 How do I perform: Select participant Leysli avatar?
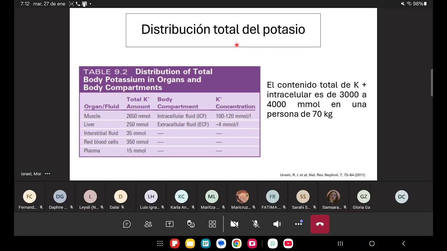tap(90, 197)
